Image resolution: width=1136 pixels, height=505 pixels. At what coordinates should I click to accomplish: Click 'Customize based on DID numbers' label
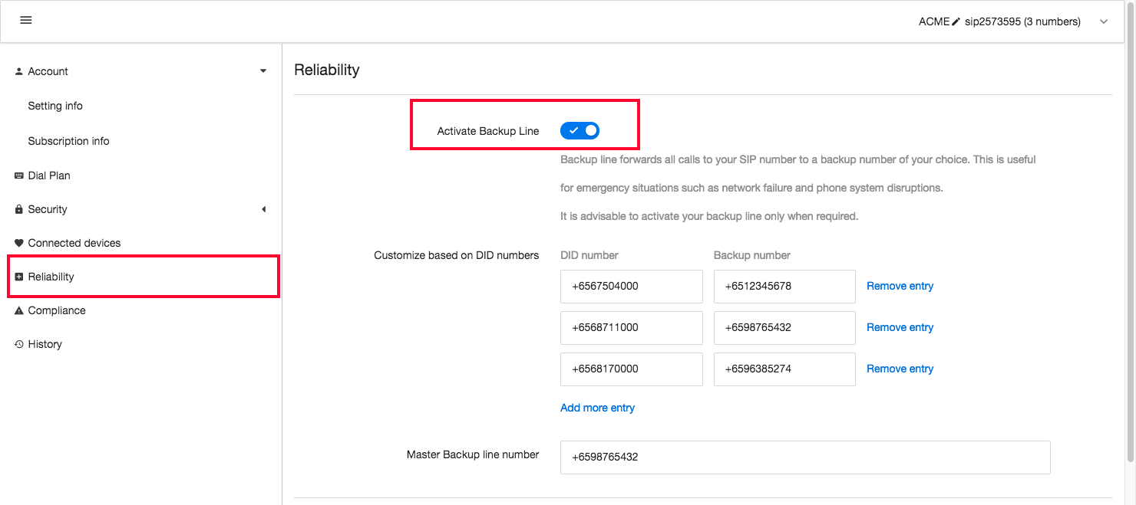457,255
